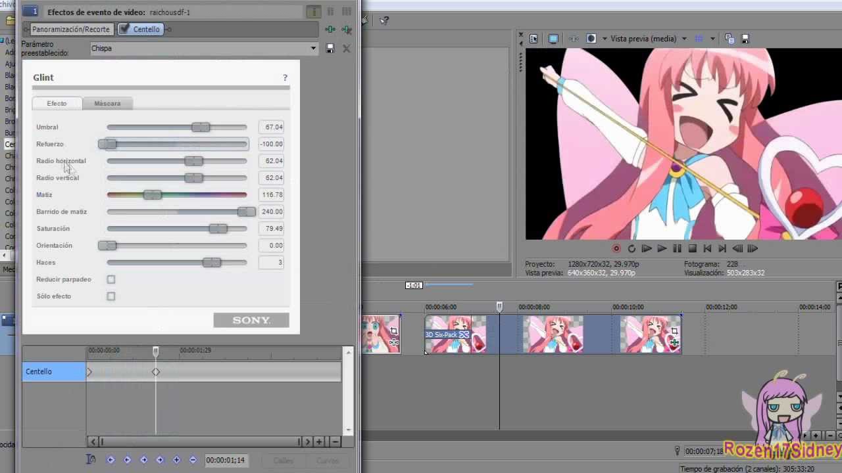
Task: Select the single-column plug-in view icon
Action: pos(314,12)
